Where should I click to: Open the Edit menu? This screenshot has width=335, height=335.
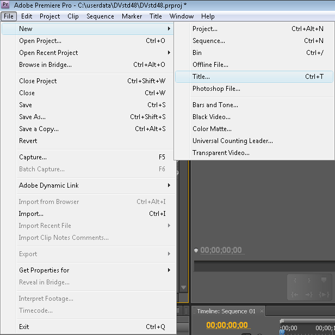(27, 16)
